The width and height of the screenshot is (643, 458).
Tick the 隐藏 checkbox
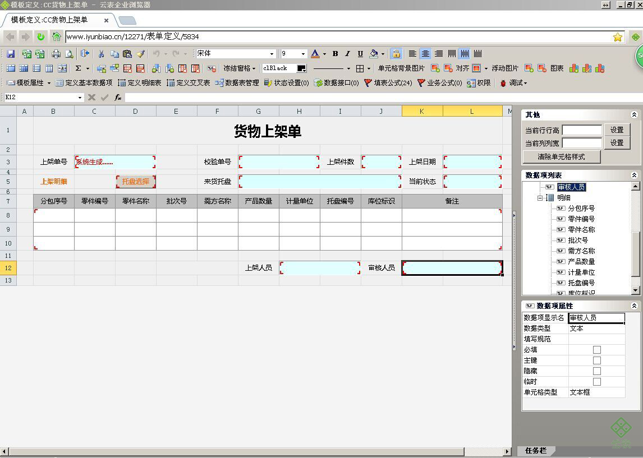click(596, 371)
